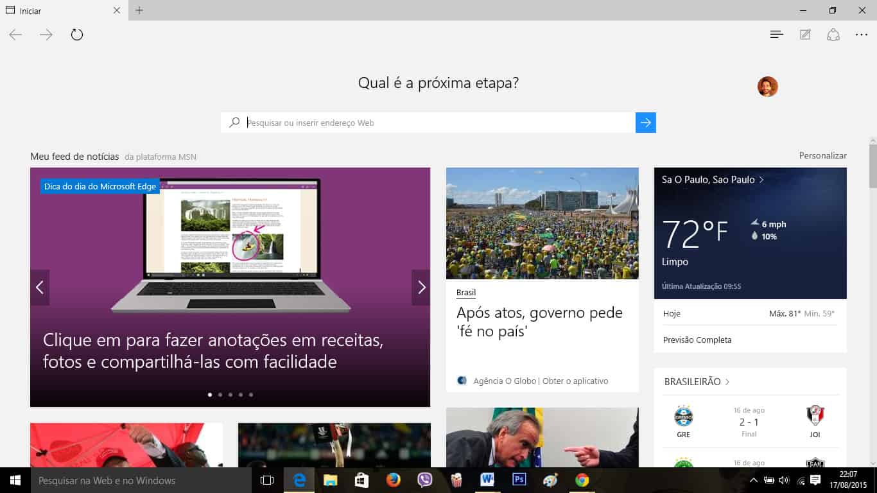
Task: Open File Explorer from the taskbar
Action: tap(330, 480)
